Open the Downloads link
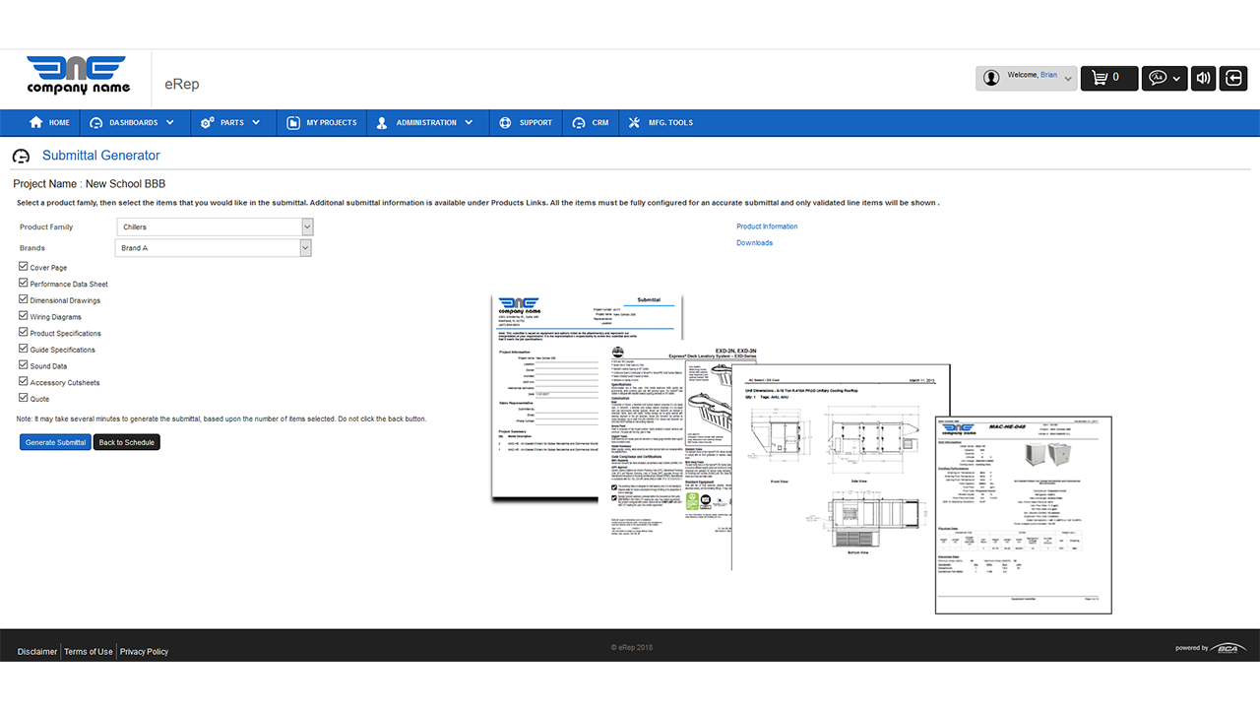This screenshot has width=1260, height=709. (x=754, y=242)
